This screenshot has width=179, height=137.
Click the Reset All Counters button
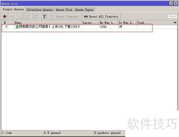[x=102, y=16]
